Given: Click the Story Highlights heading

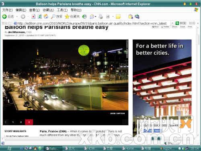Looking at the screenshot, I should pyautogui.click(x=15, y=131).
